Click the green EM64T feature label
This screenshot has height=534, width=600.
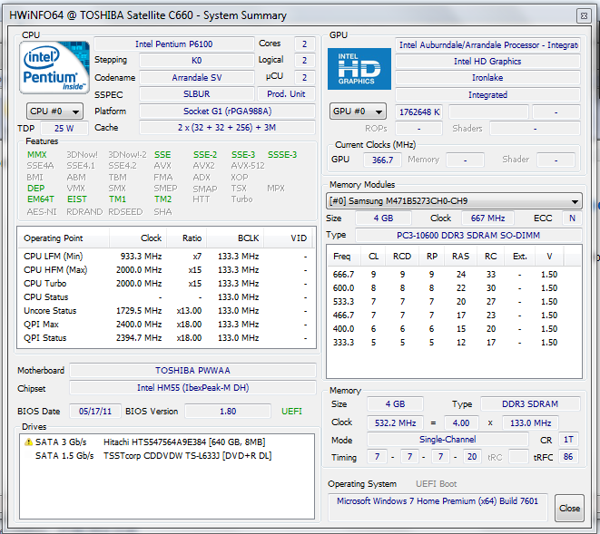pyautogui.click(x=41, y=199)
